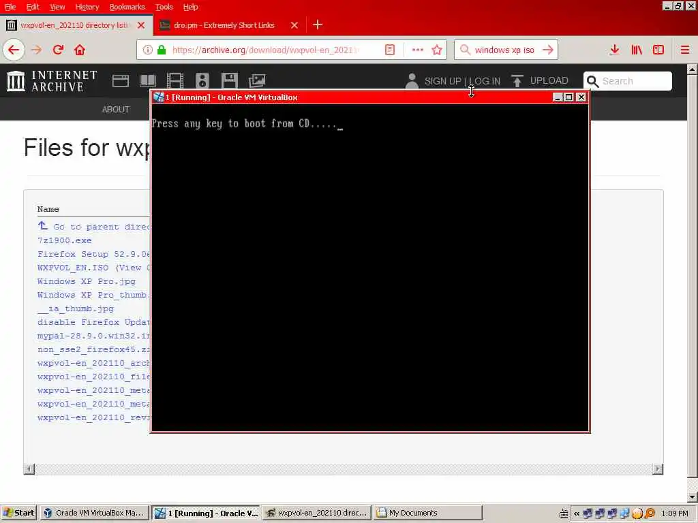Click the Firefox forward arrow
Viewport: 698px width, 523px height.
37,50
